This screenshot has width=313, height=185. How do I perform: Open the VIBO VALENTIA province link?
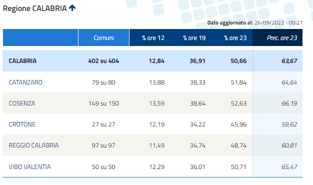[x=29, y=167]
